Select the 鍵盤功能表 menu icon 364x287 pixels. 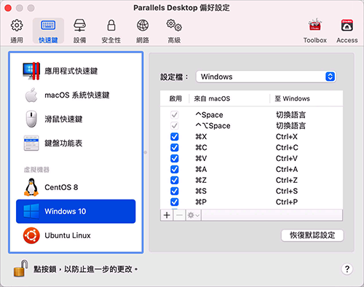click(x=31, y=143)
